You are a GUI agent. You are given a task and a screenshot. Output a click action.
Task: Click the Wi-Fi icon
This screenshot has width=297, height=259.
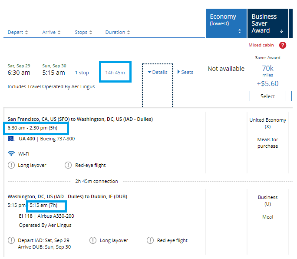click(11, 153)
